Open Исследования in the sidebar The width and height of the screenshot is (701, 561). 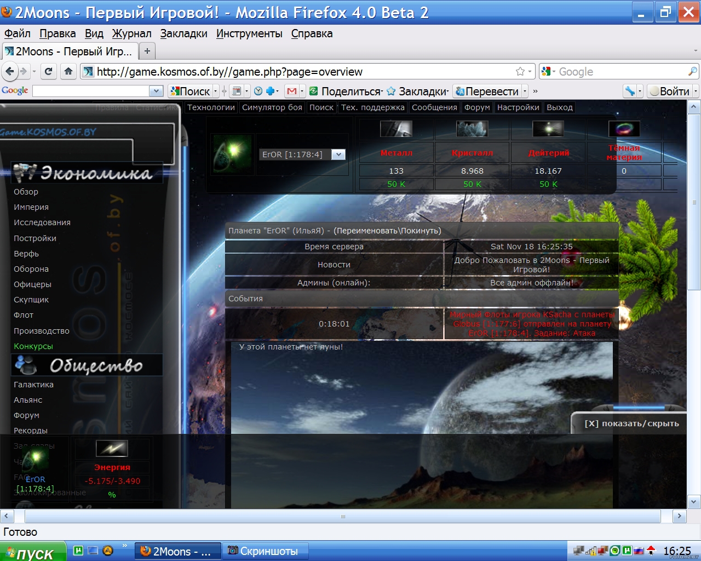point(42,222)
